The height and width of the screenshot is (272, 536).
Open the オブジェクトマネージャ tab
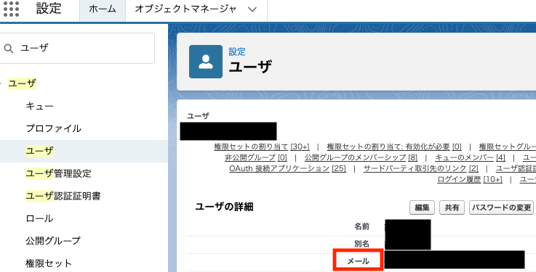pos(185,9)
